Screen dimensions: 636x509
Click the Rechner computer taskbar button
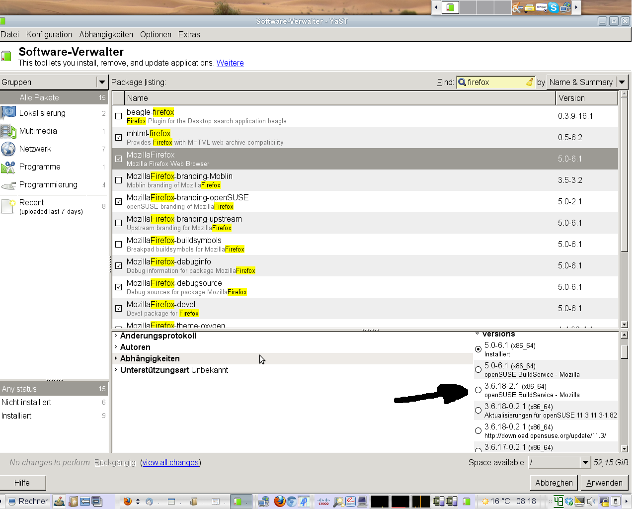pyautogui.click(x=27, y=501)
